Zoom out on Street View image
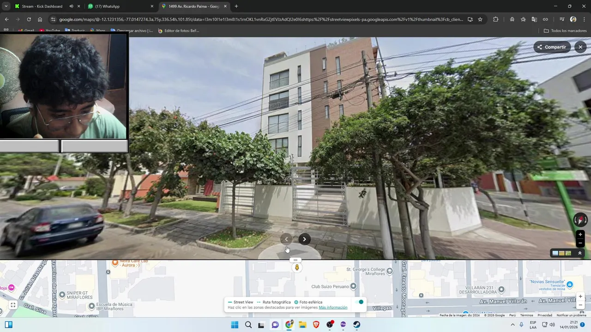The height and width of the screenshot is (332, 591). click(580, 243)
